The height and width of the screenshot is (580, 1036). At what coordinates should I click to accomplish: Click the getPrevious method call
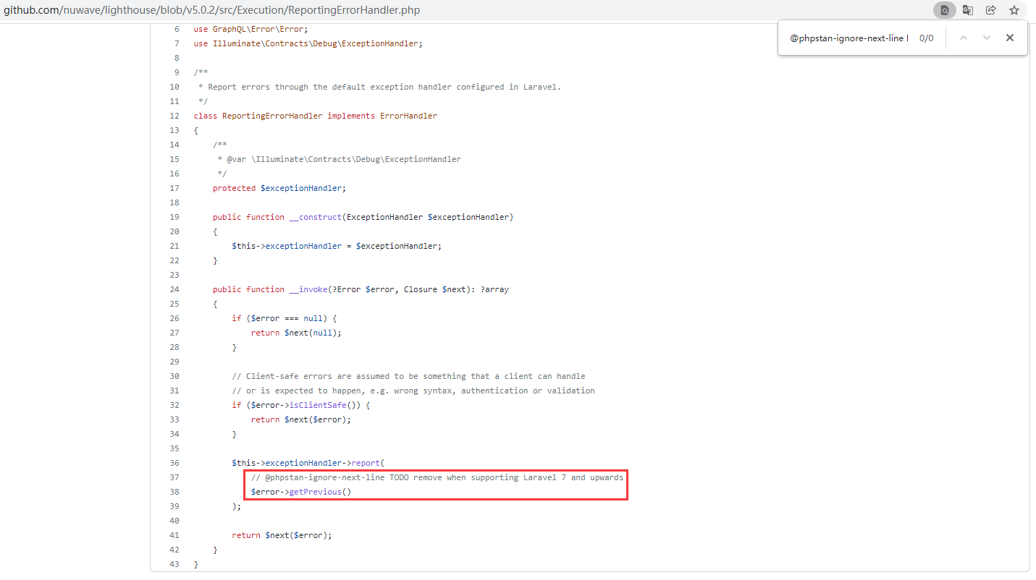(x=315, y=492)
